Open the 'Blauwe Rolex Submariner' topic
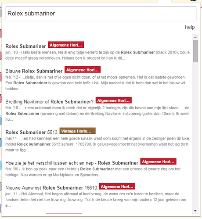The image size is (202, 219). click(34, 71)
